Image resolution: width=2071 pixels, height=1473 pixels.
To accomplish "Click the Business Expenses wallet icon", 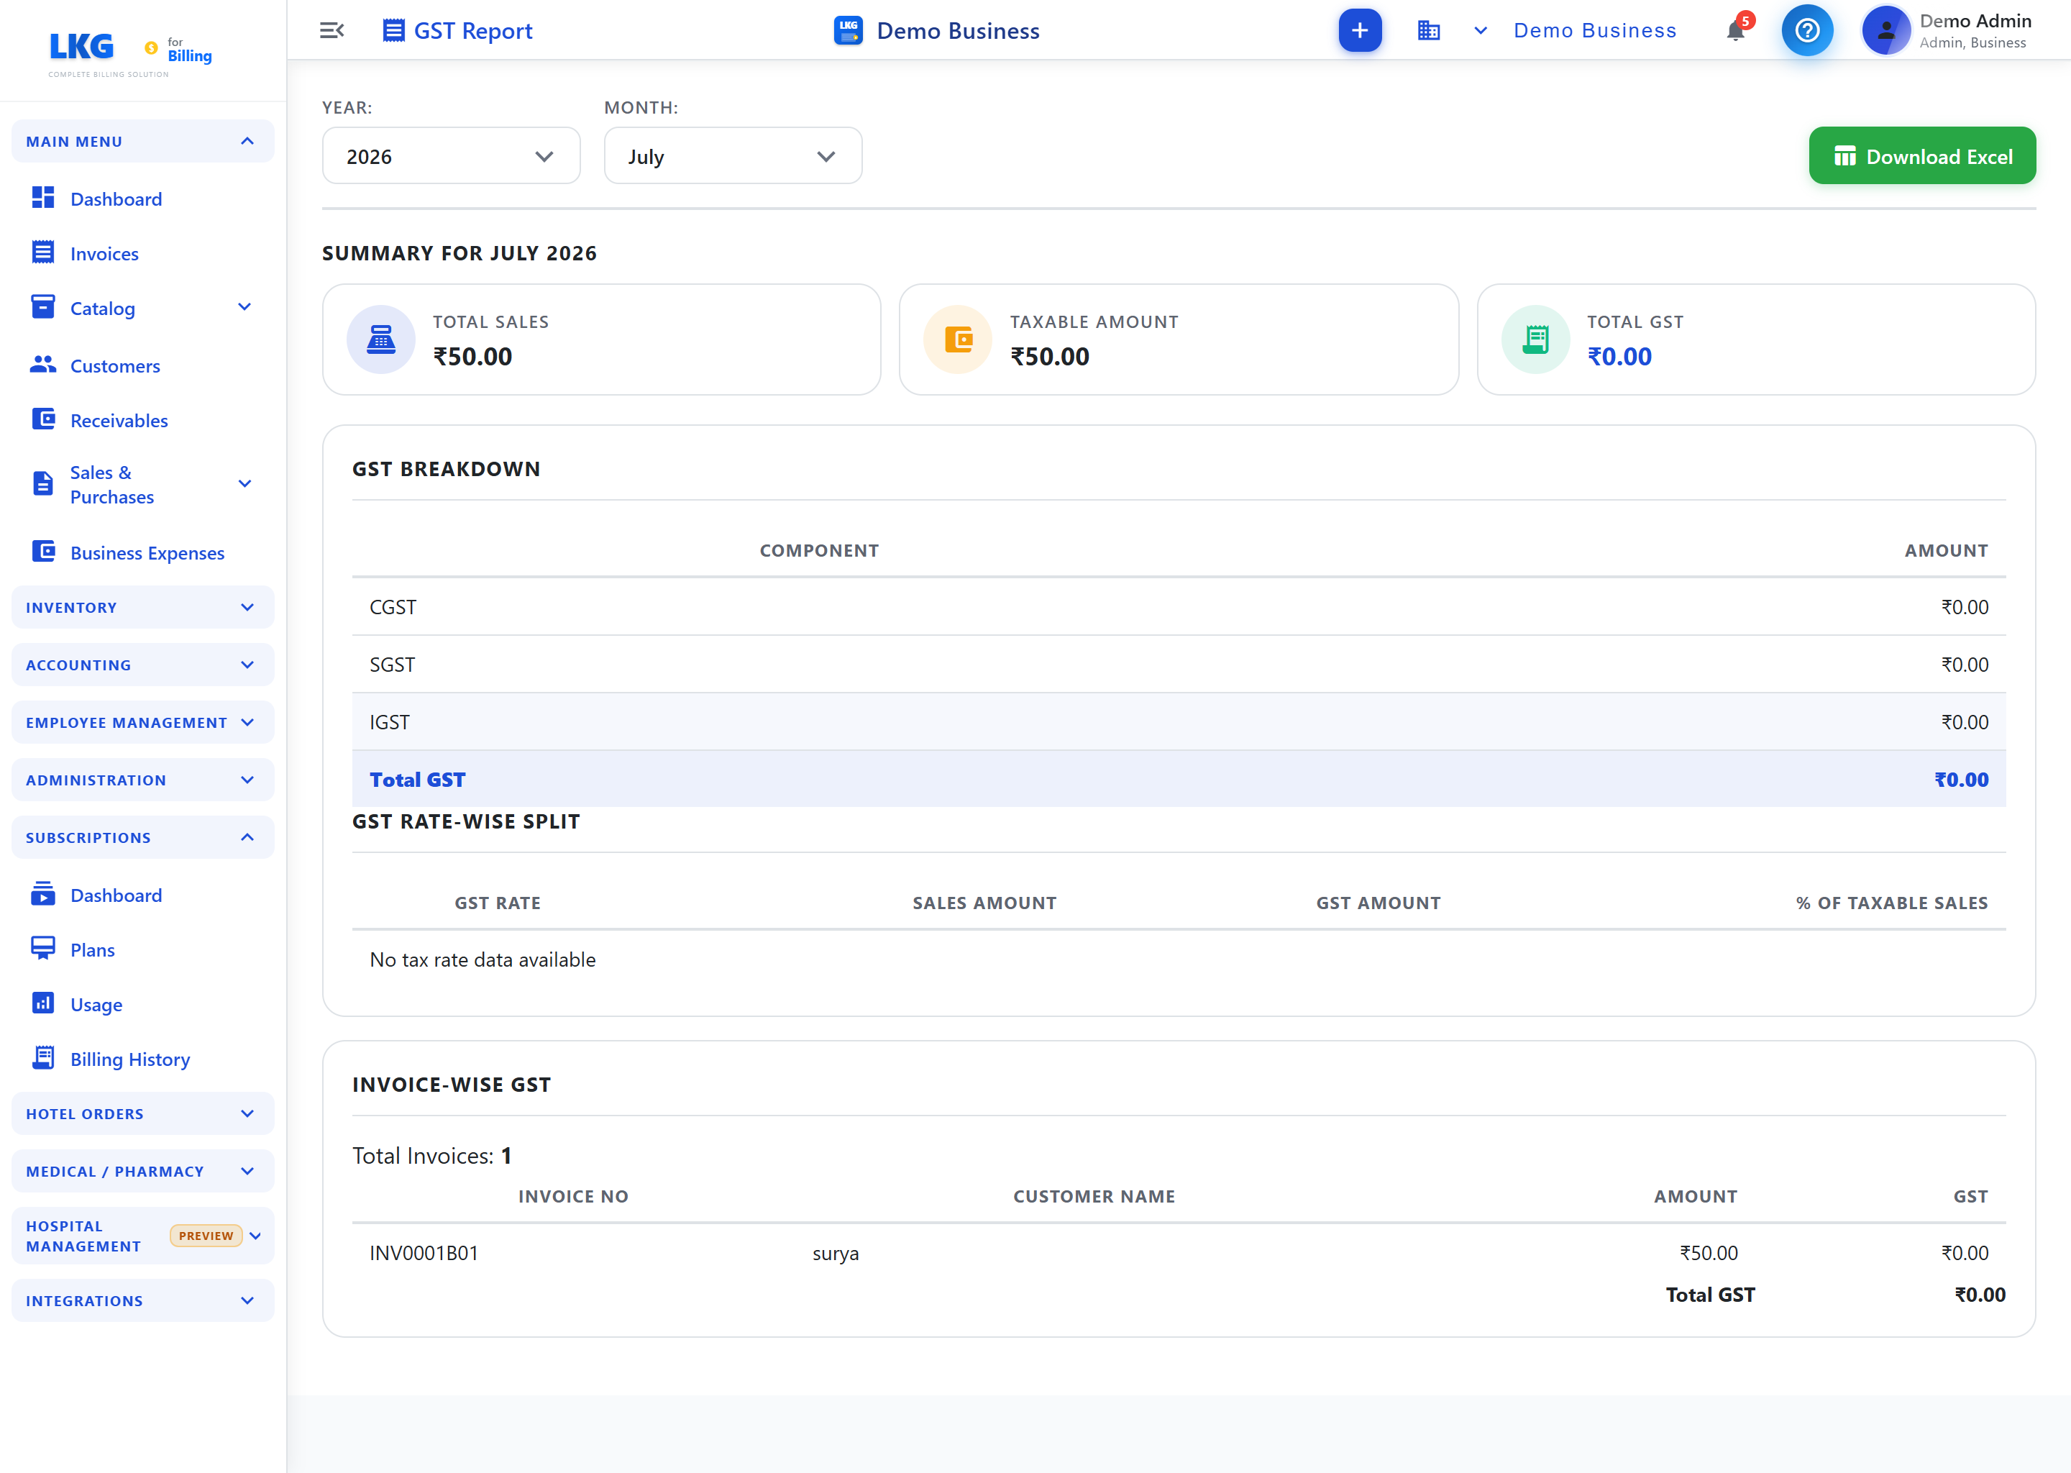I will coord(42,552).
